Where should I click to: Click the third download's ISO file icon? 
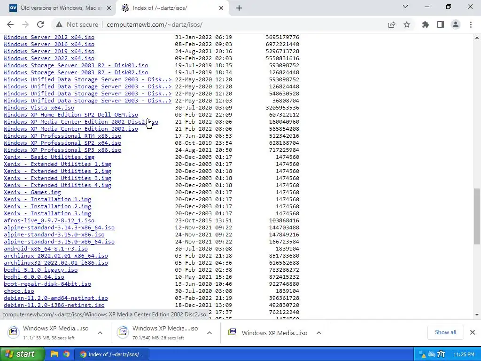(x=232, y=332)
